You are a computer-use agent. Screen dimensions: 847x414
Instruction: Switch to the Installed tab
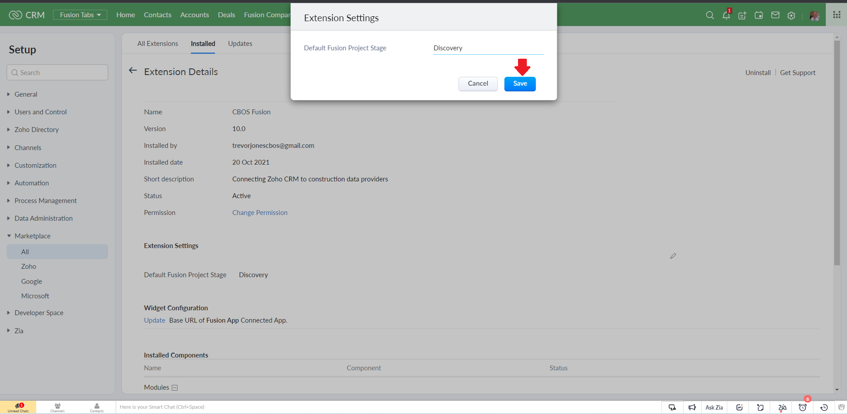(203, 44)
